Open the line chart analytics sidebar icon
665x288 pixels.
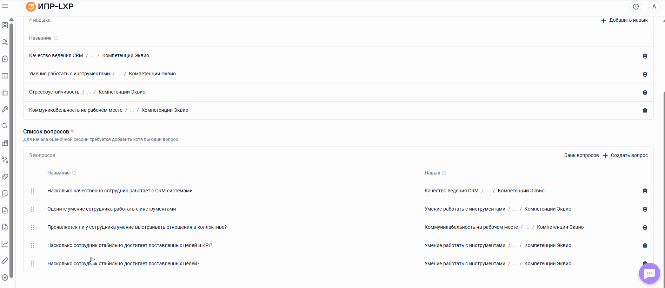(x=5, y=244)
